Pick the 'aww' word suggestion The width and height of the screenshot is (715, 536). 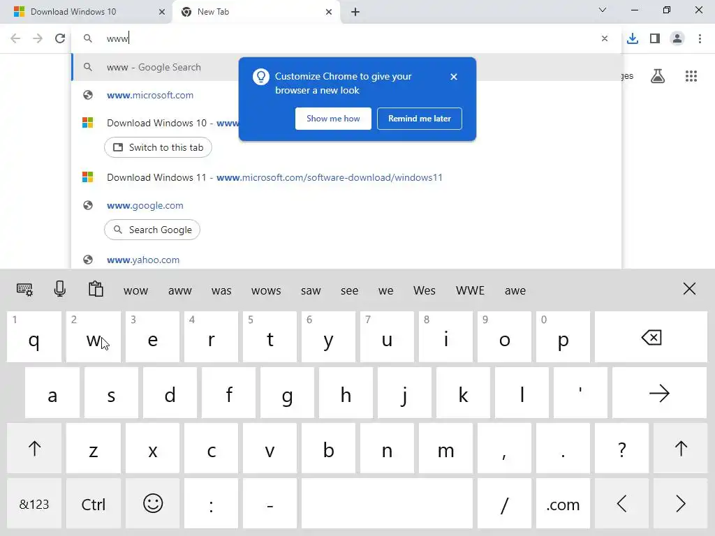point(179,290)
